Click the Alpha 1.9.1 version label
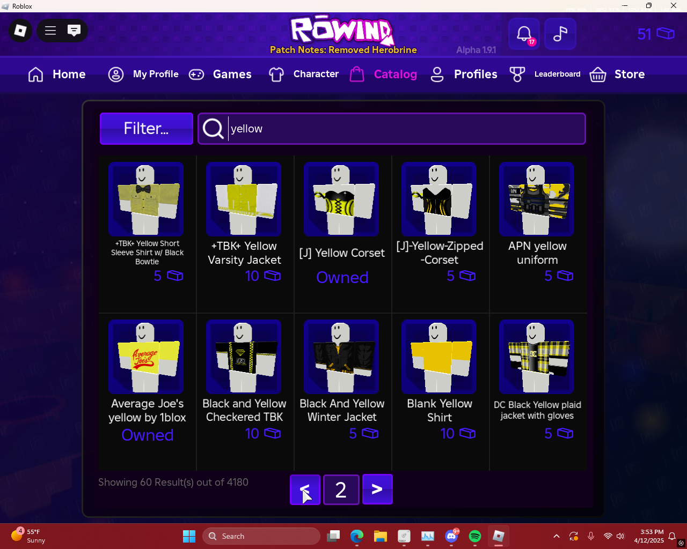Screen dimensions: 687x549 [x=476, y=50]
